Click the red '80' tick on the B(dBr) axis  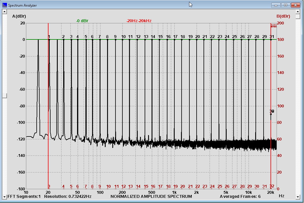[x=279, y=122]
